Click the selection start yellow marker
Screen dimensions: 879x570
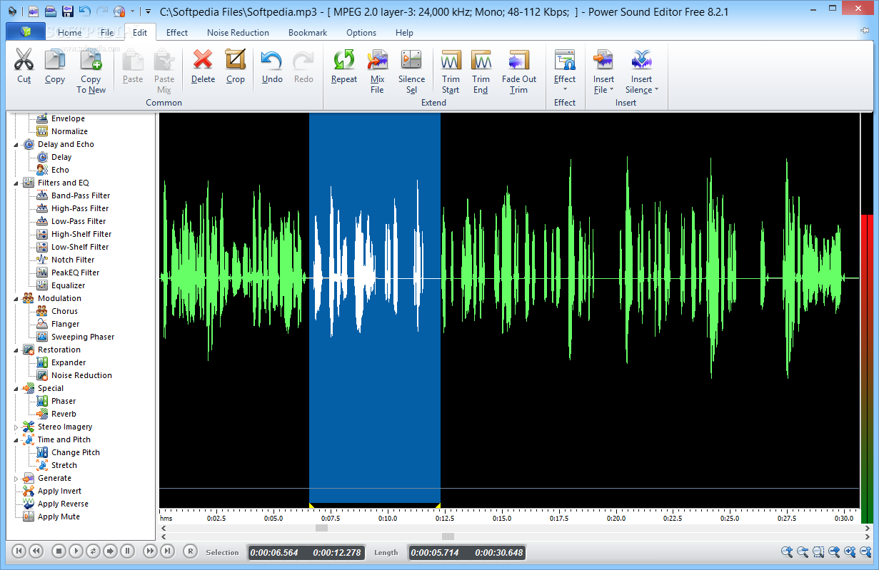(x=311, y=505)
